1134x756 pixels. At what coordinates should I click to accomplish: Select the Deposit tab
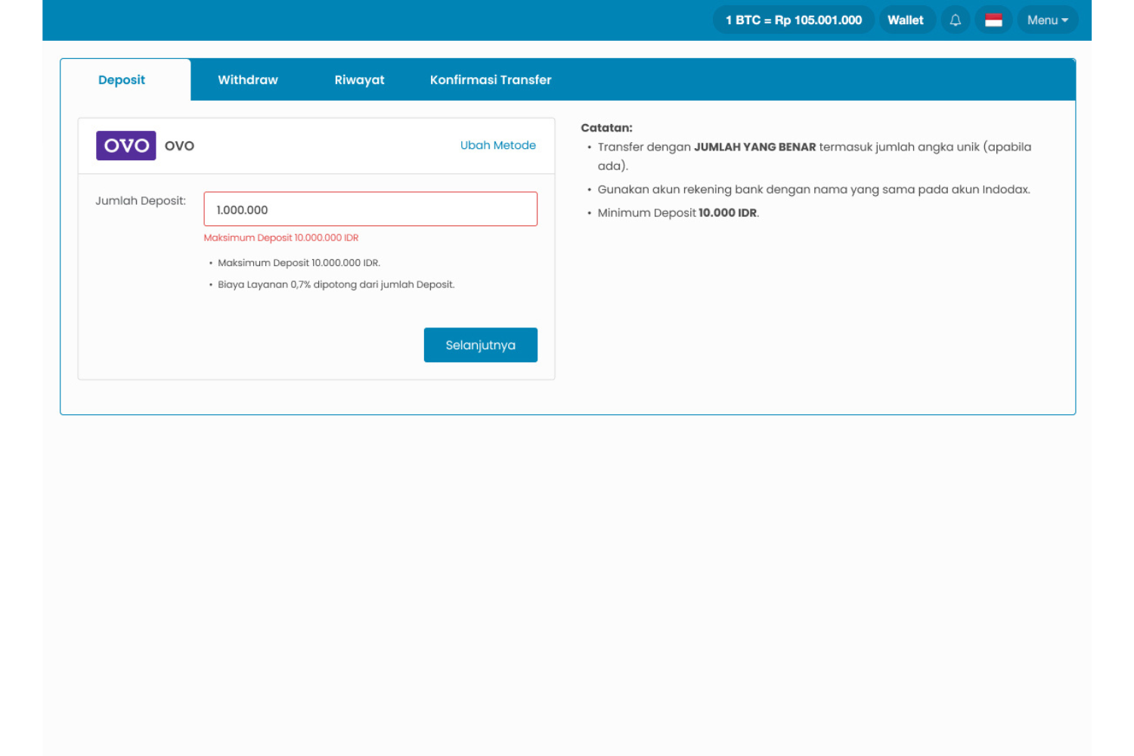point(122,80)
